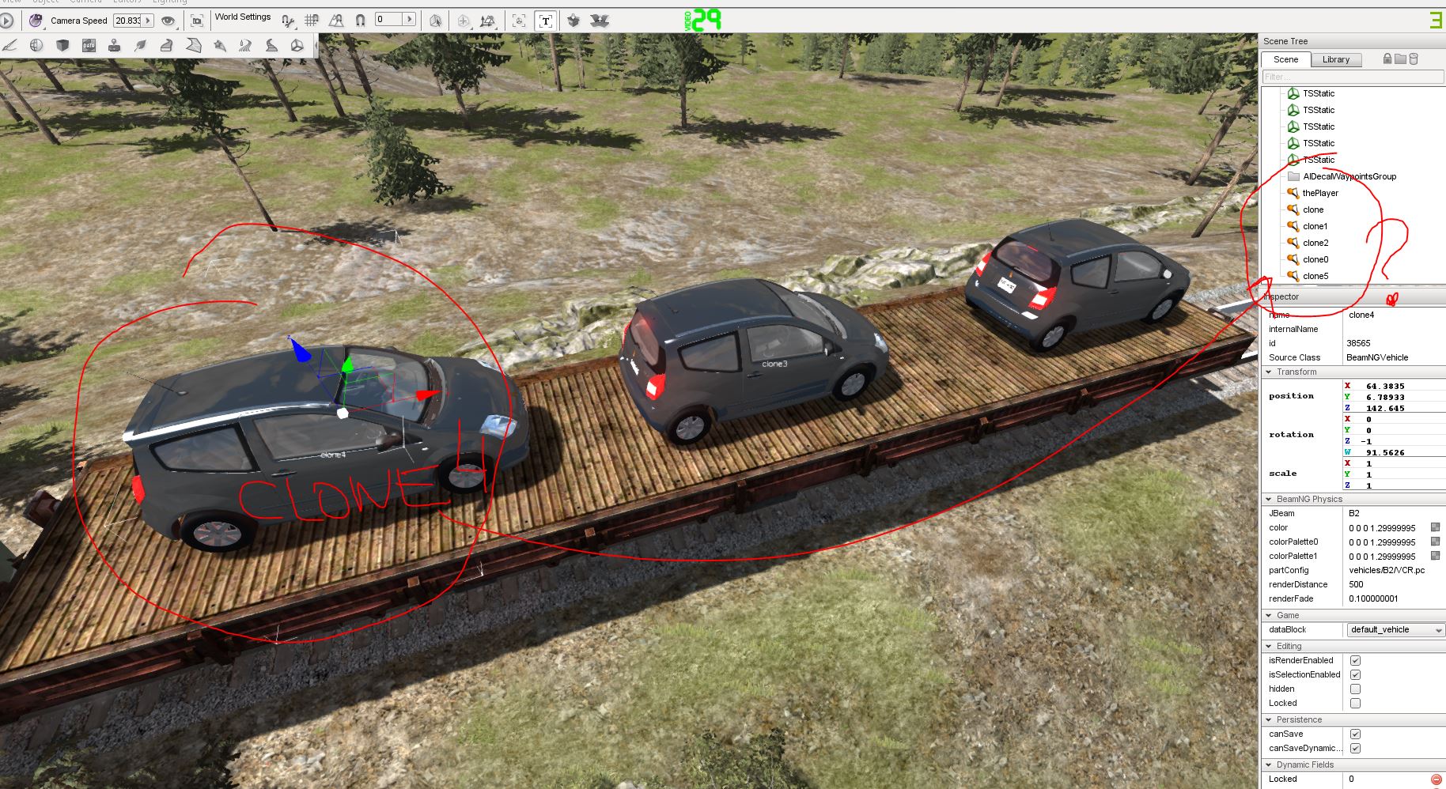Image resolution: width=1446 pixels, height=789 pixels.
Task: Toggle magnet soft snap icon
Action: (360, 21)
